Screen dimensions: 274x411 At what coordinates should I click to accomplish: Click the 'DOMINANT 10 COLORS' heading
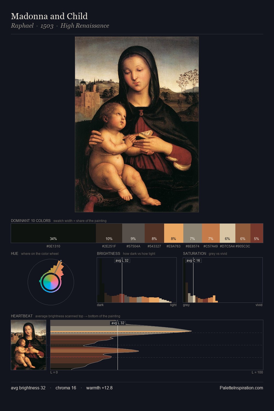pyautogui.click(x=31, y=221)
